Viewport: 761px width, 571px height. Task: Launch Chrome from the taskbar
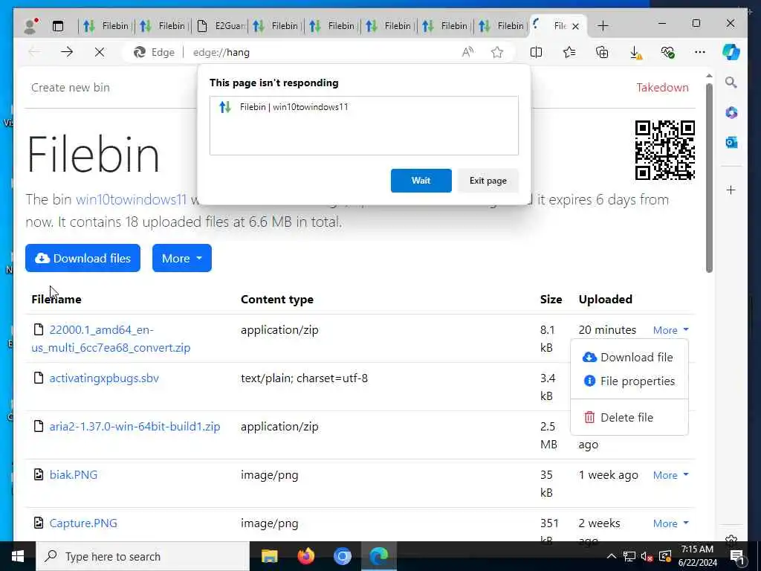click(x=342, y=556)
